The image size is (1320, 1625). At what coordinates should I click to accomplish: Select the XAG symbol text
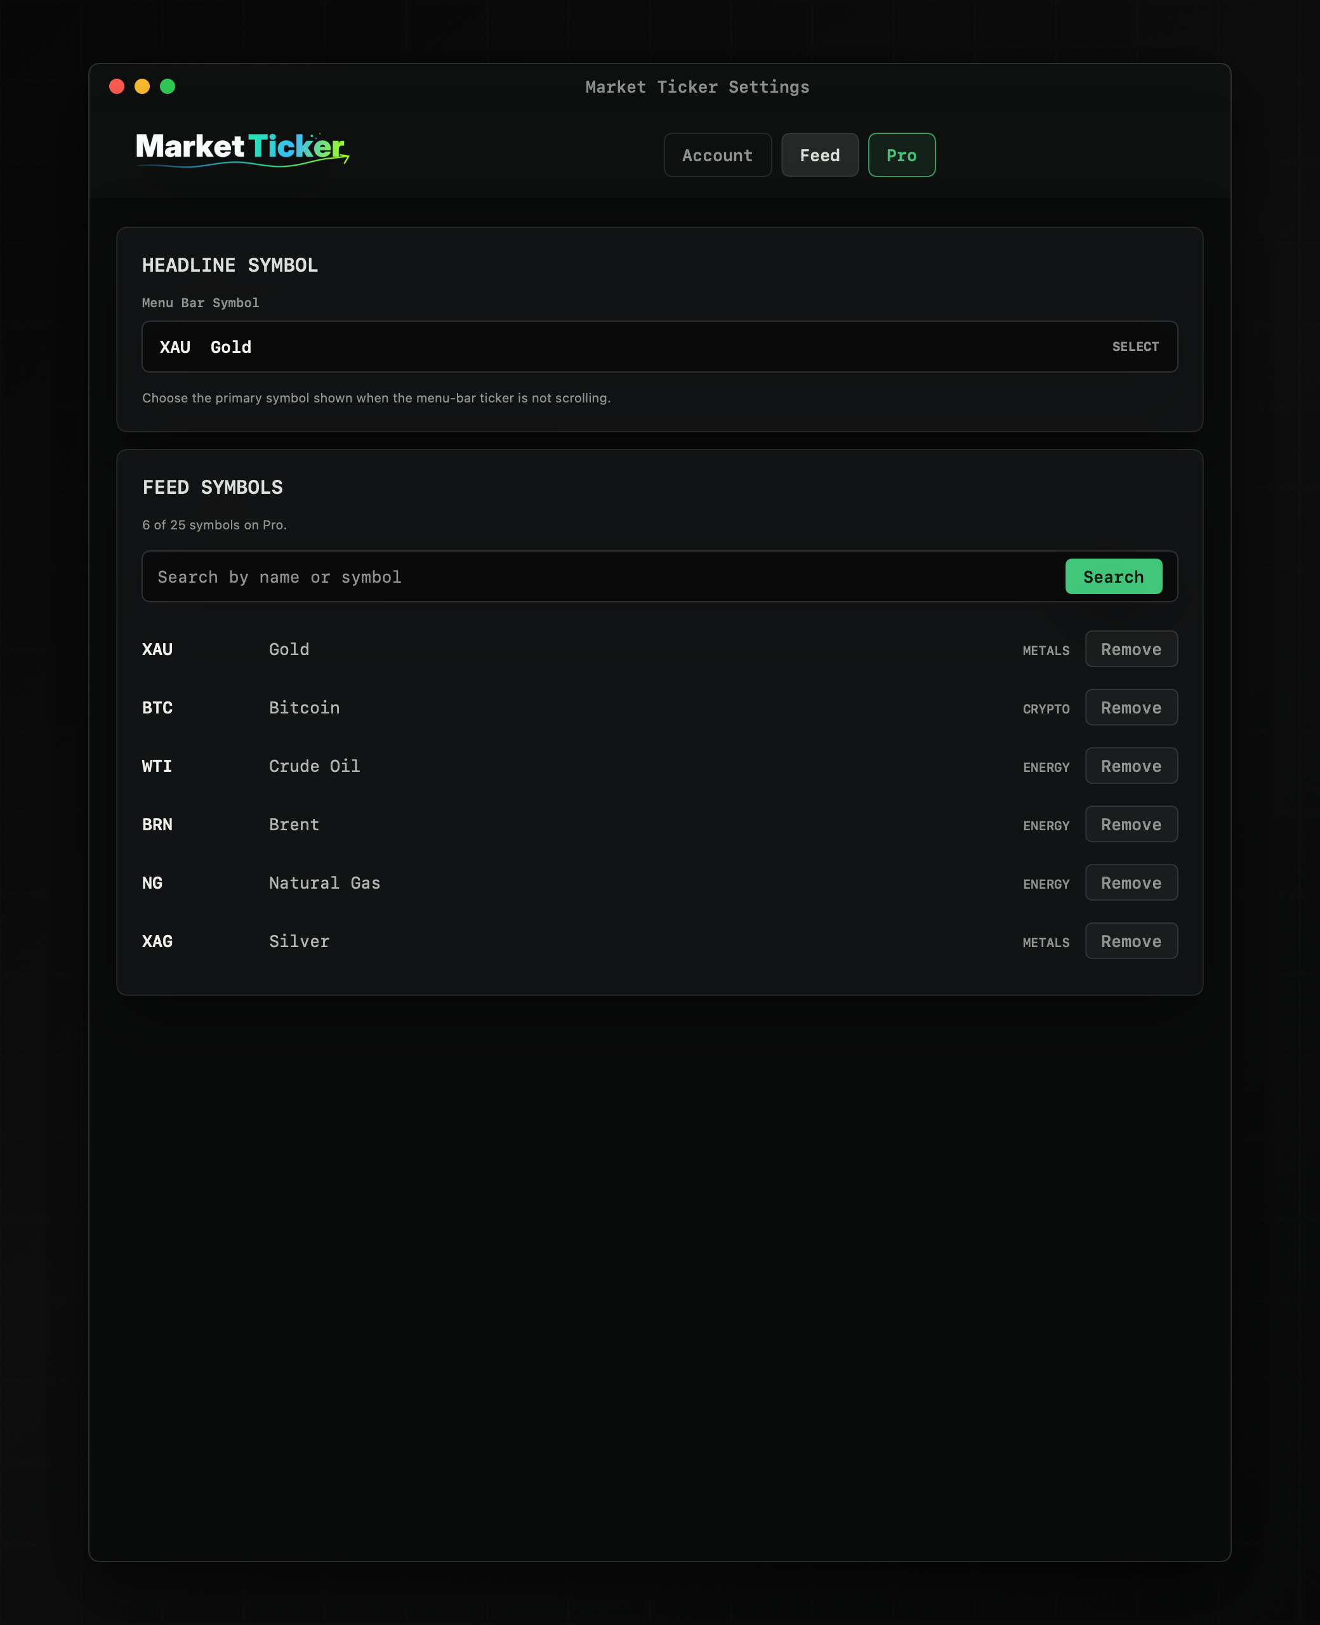coord(157,941)
